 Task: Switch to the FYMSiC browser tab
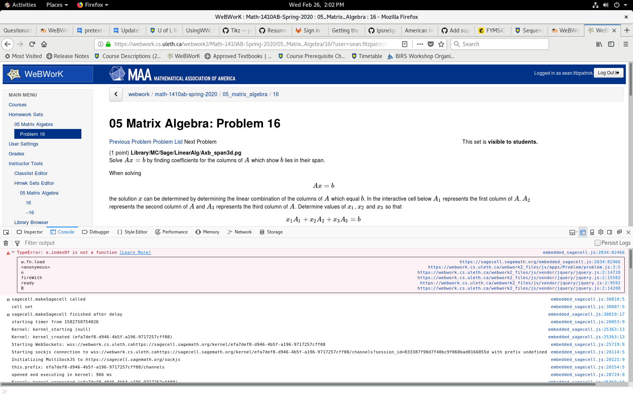(492, 31)
